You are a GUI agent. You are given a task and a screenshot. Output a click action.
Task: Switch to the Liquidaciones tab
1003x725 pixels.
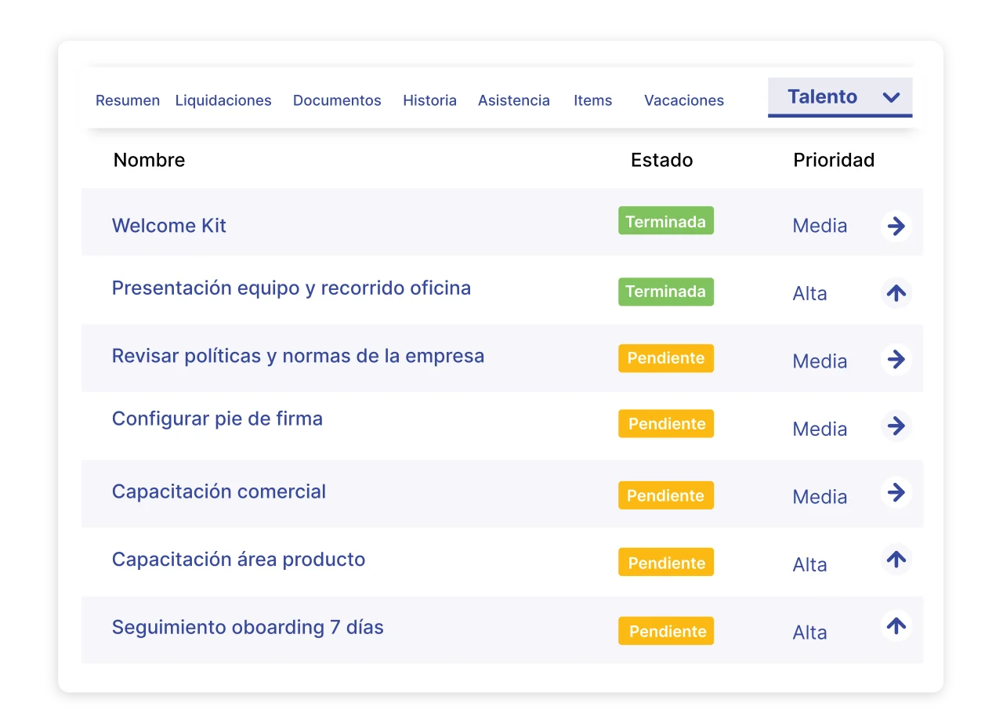click(x=223, y=100)
